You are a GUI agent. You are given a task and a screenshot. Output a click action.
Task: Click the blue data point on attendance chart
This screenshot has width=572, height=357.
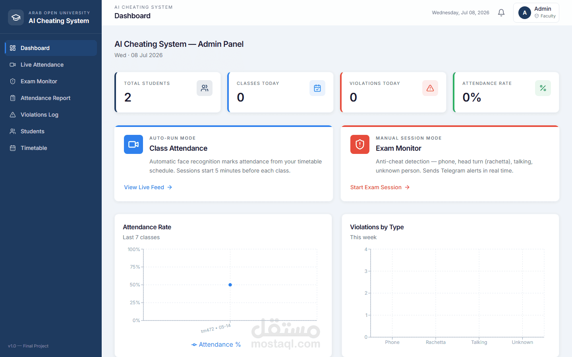coord(230,285)
